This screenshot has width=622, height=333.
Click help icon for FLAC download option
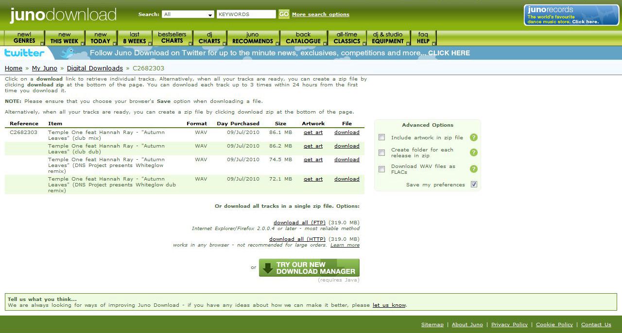(474, 169)
